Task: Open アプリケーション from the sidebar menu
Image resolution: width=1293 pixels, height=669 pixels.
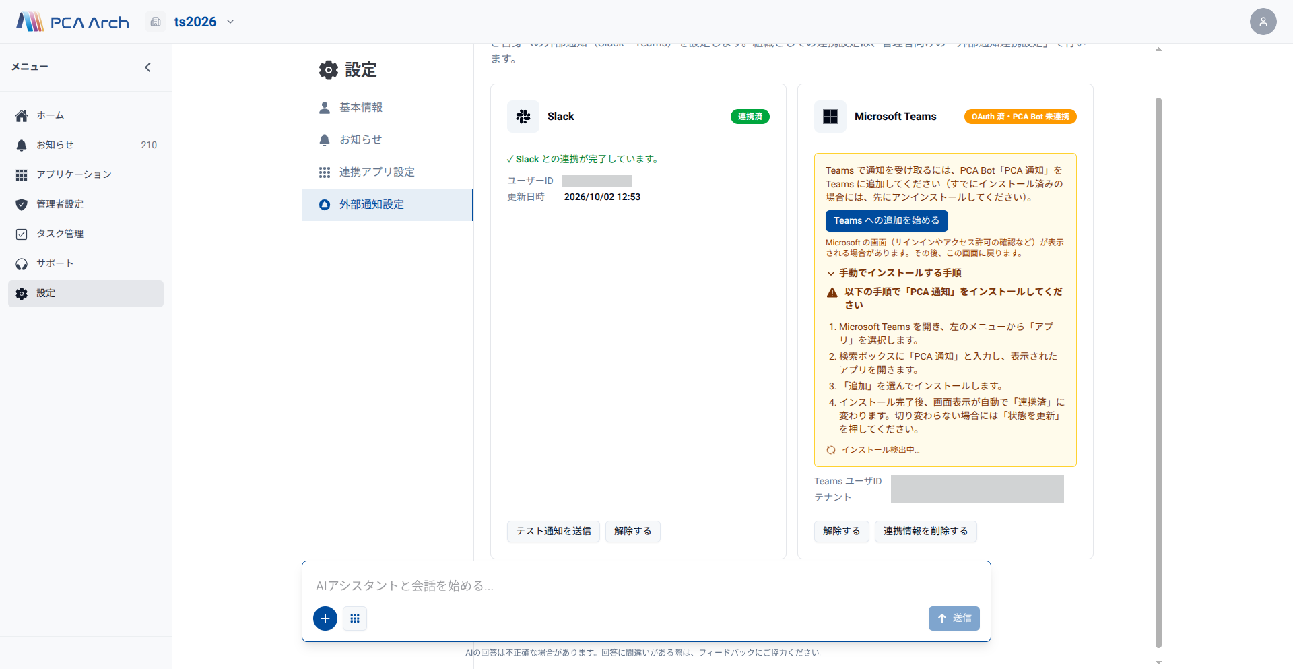Action: pyautogui.click(x=86, y=175)
